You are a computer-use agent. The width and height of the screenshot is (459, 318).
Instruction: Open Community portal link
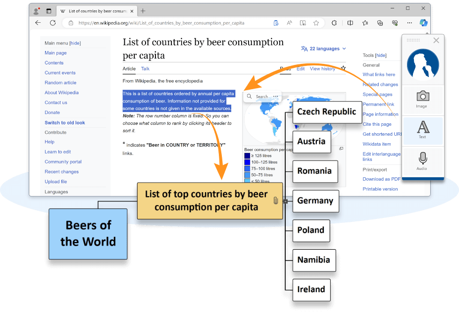pyautogui.click(x=63, y=161)
